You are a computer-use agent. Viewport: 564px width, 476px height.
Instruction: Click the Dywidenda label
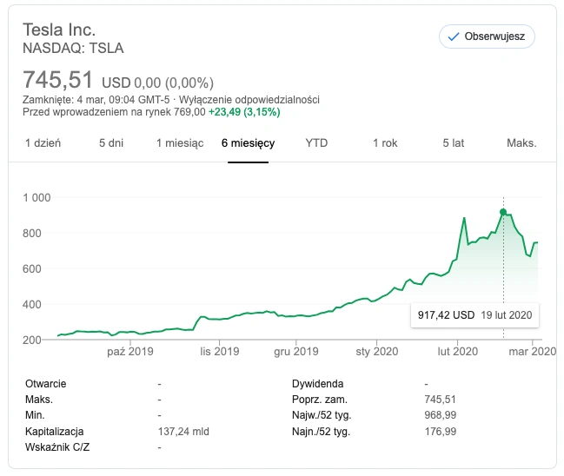pos(317,384)
